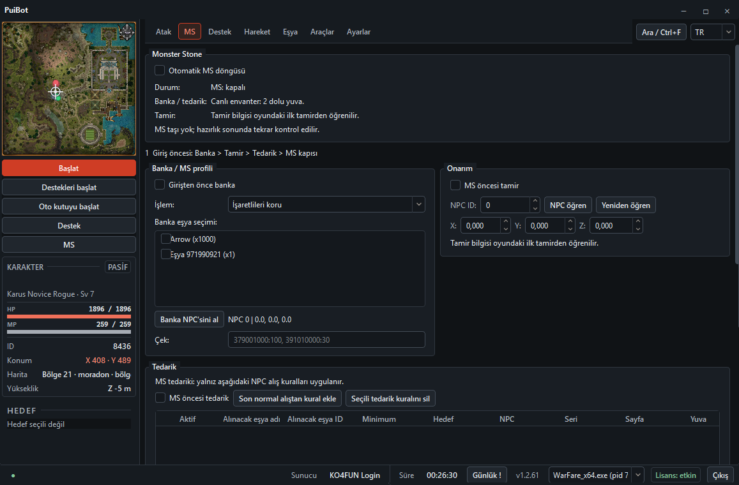
Task: Click Son normal alıştan kural ekle
Action: pyautogui.click(x=287, y=398)
